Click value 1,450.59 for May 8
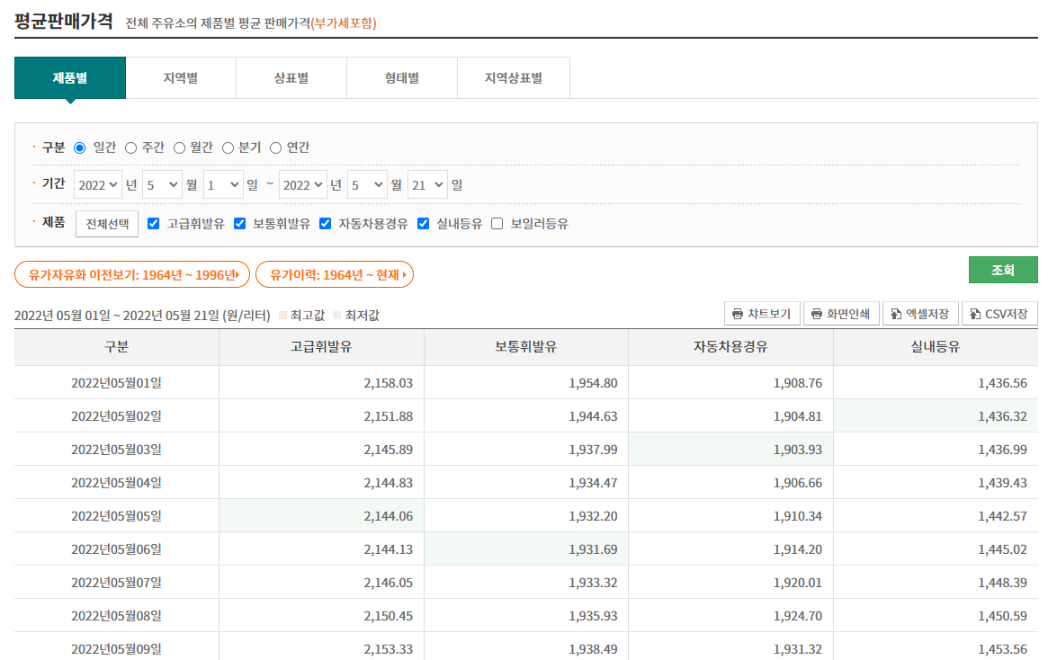1057x660 pixels. [x=1003, y=616]
